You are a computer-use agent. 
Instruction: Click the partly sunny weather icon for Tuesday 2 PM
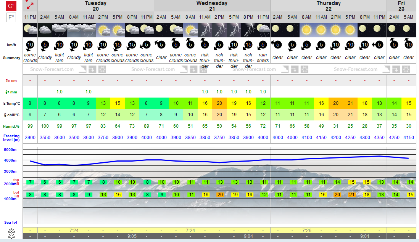[103, 30]
